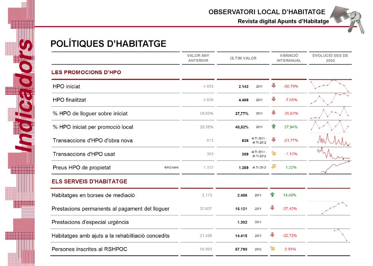Click sparkline for % HPO de lloguer sobre iniciat

330,113
